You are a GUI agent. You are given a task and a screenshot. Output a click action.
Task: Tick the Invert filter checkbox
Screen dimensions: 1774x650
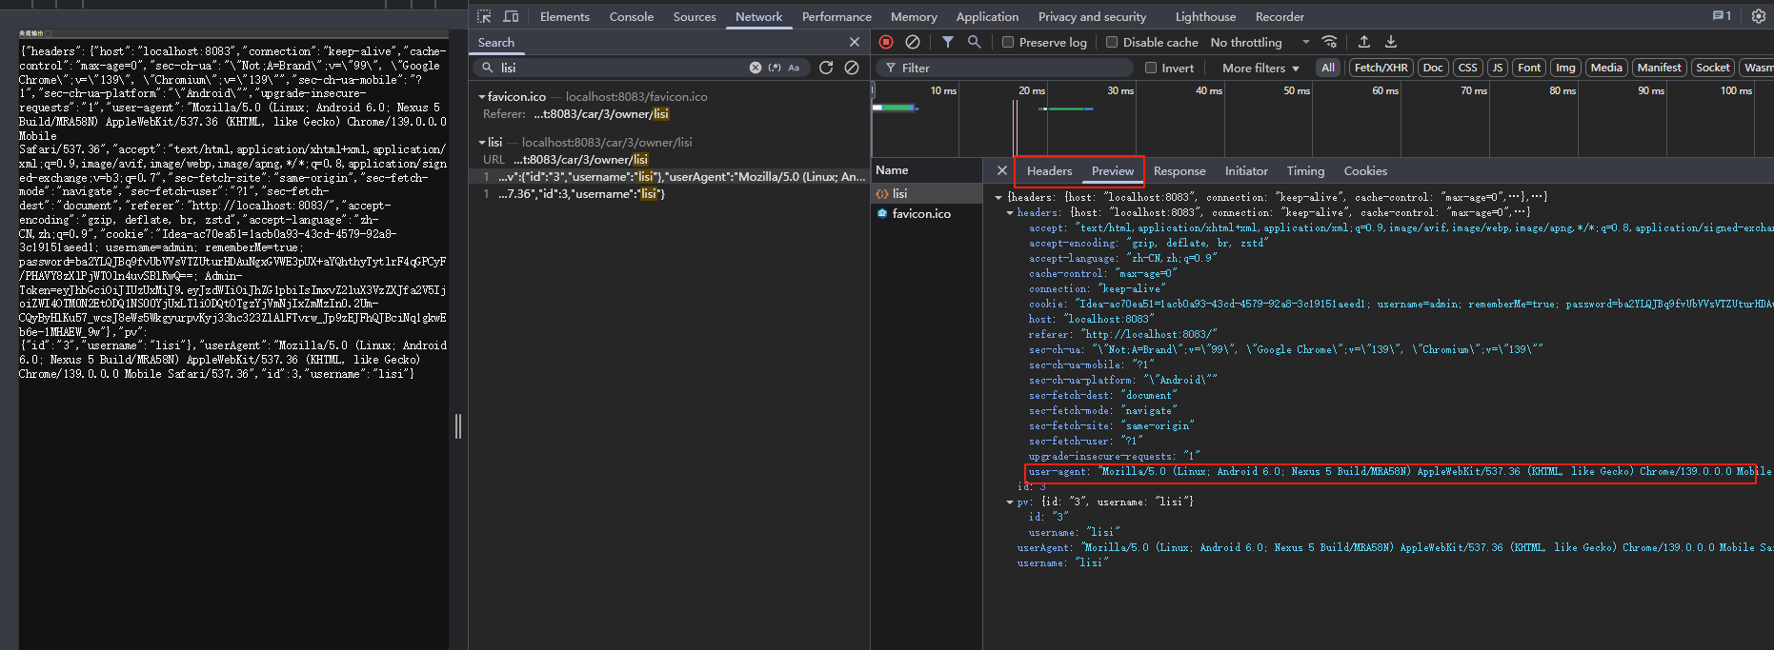point(1151,68)
